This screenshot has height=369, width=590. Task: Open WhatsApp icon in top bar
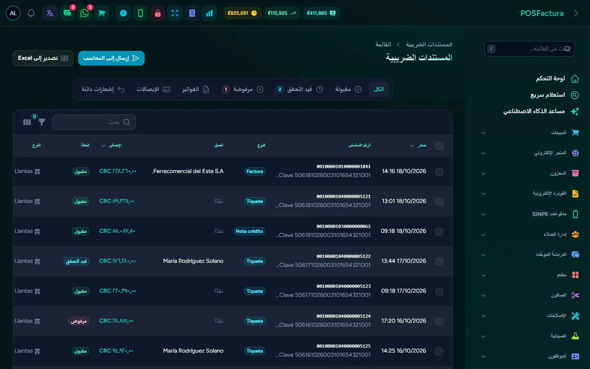[84, 13]
